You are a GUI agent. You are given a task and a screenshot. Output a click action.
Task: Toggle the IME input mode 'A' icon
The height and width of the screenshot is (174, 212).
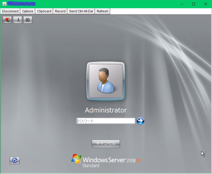click(17, 20)
